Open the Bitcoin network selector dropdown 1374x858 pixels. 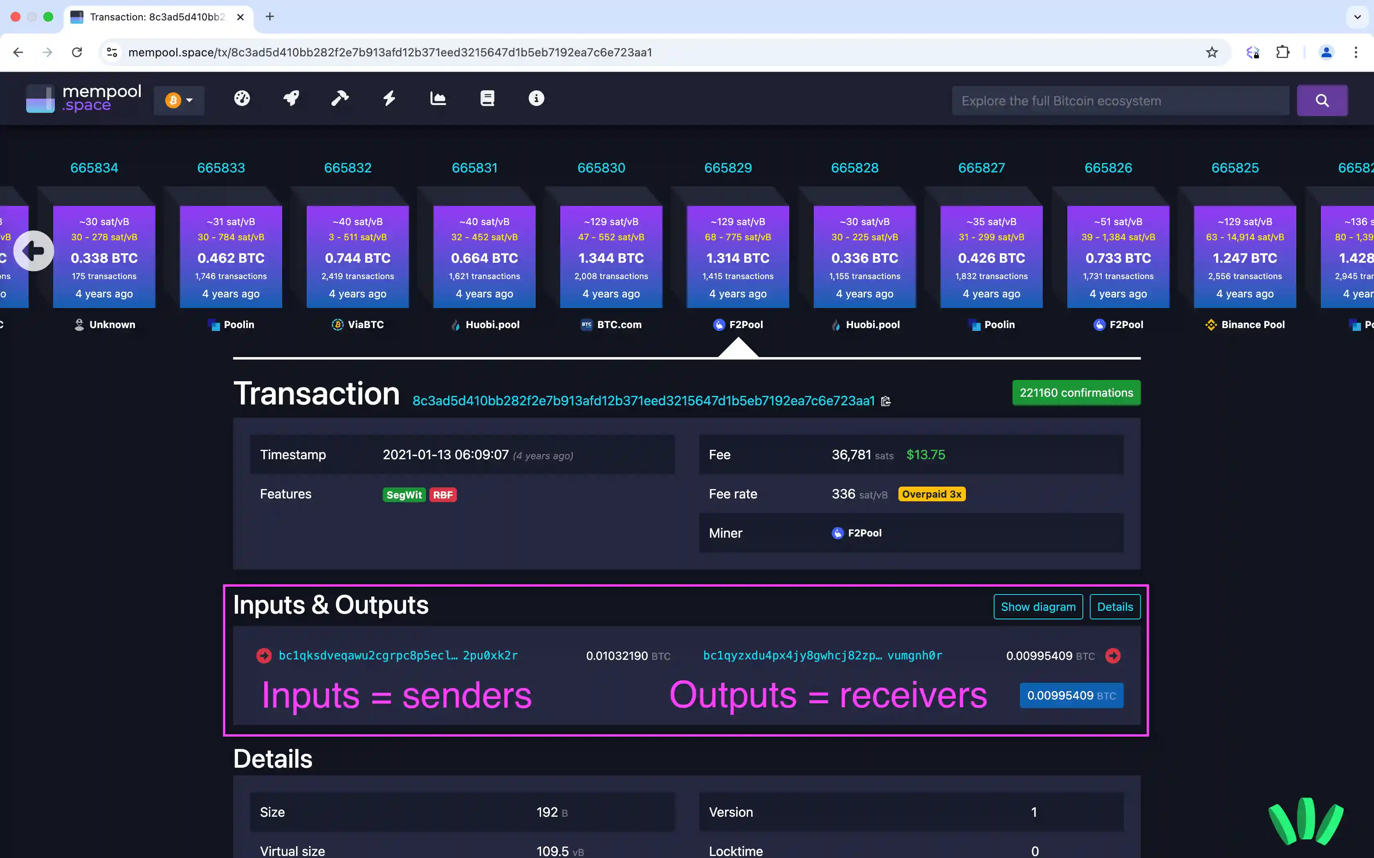179,100
